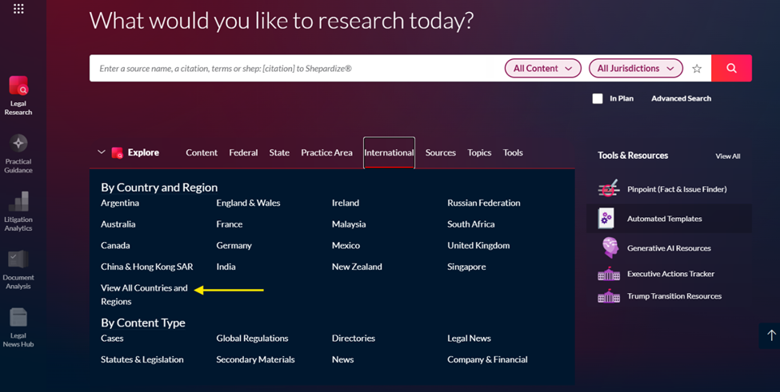Select India country link
The image size is (780, 392).
(x=226, y=267)
